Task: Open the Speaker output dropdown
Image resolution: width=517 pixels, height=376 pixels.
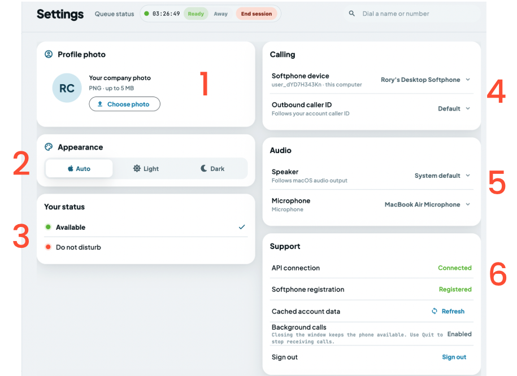Action: click(442, 176)
